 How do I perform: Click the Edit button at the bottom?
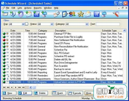pos(25,93)
